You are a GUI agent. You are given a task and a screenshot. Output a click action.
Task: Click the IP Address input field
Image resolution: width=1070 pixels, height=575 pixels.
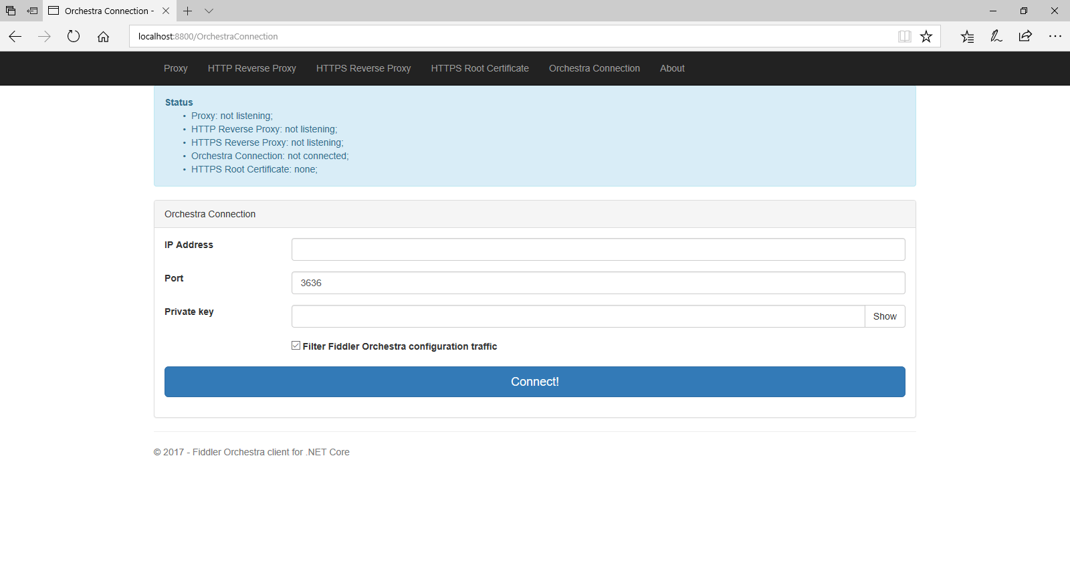point(598,249)
